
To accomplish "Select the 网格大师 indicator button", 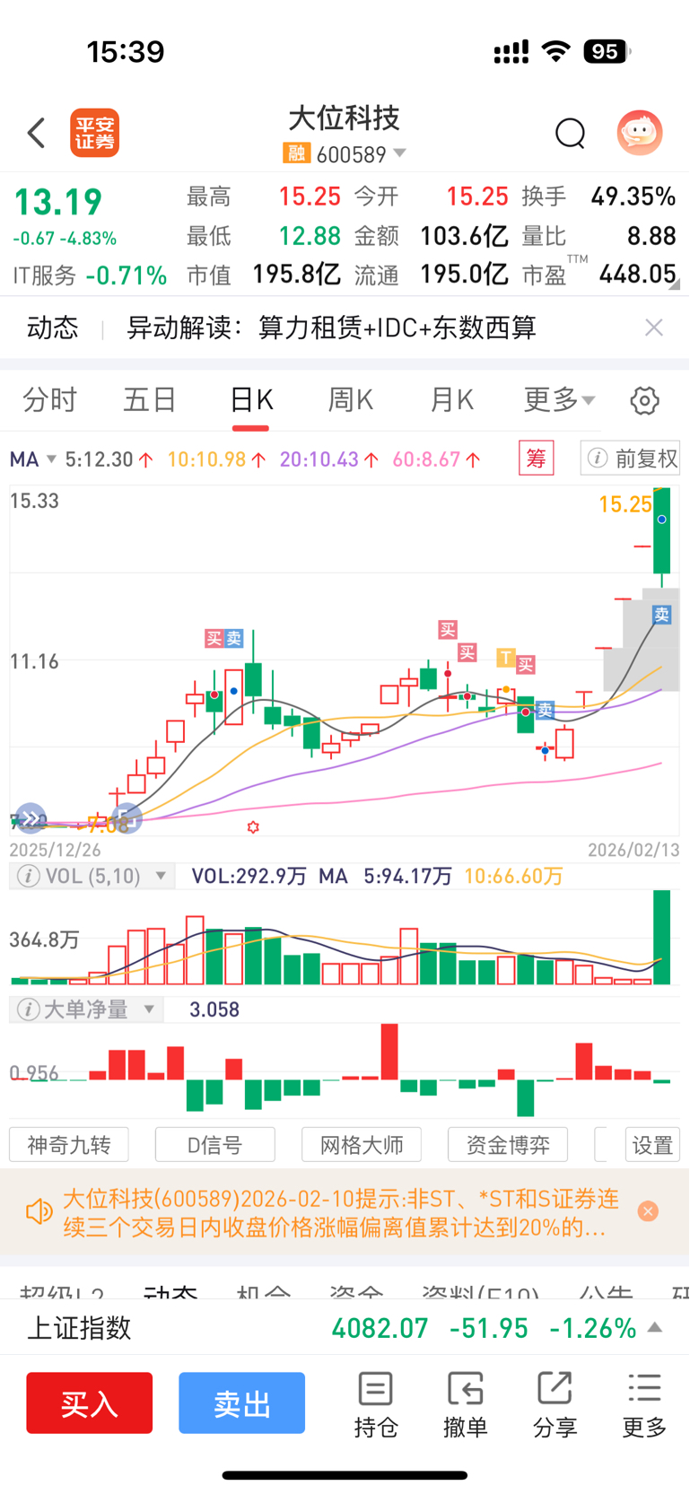I will (362, 1145).
